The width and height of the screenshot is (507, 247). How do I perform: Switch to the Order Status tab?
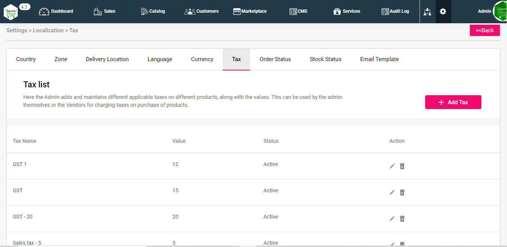[x=275, y=59]
